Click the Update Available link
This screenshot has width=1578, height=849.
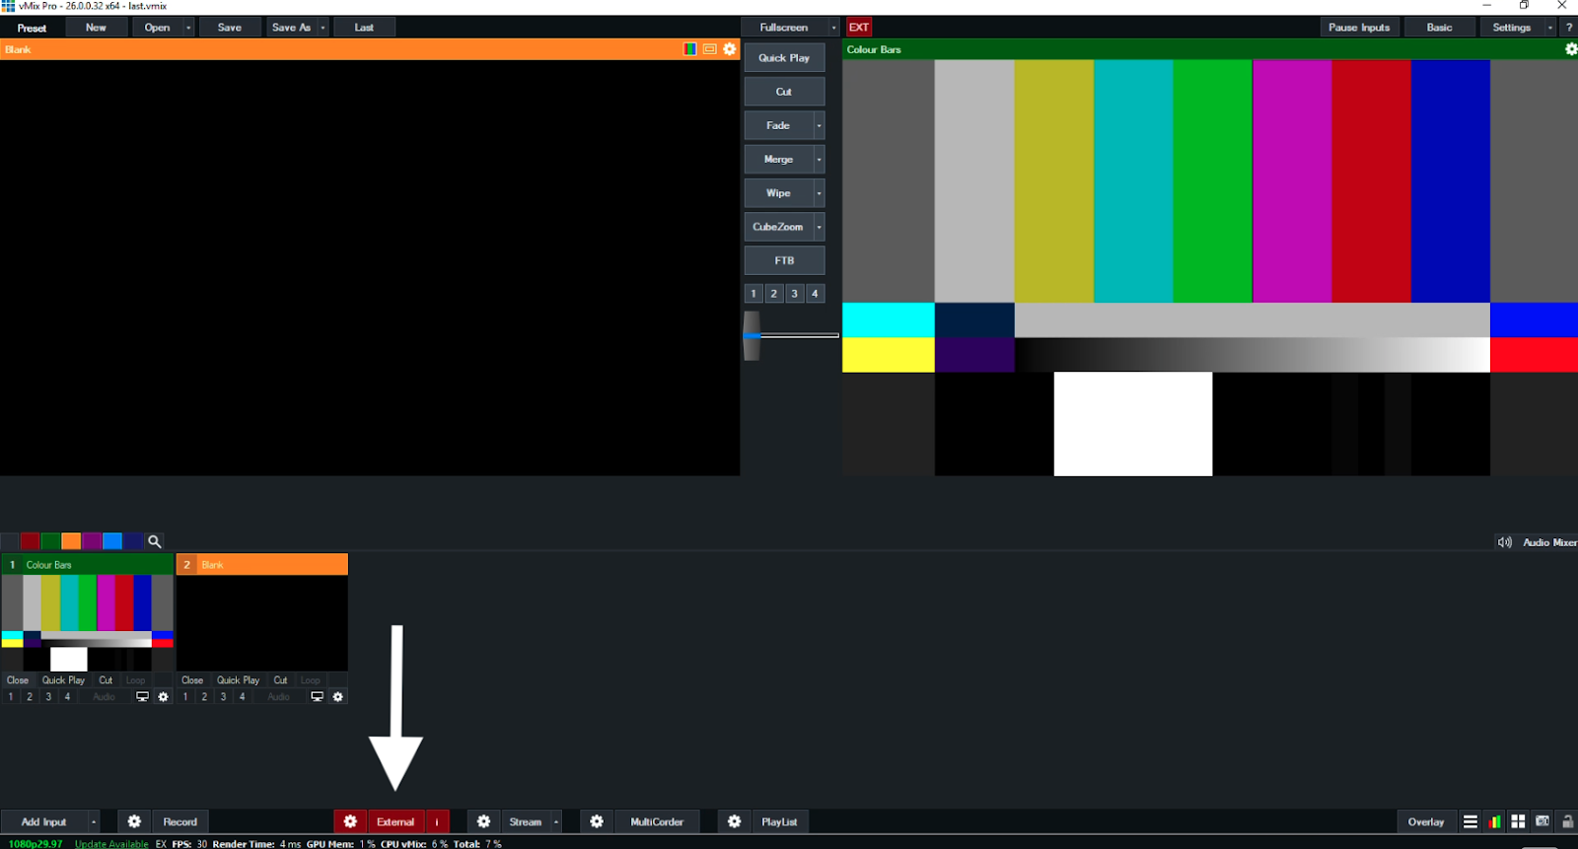[111, 844]
